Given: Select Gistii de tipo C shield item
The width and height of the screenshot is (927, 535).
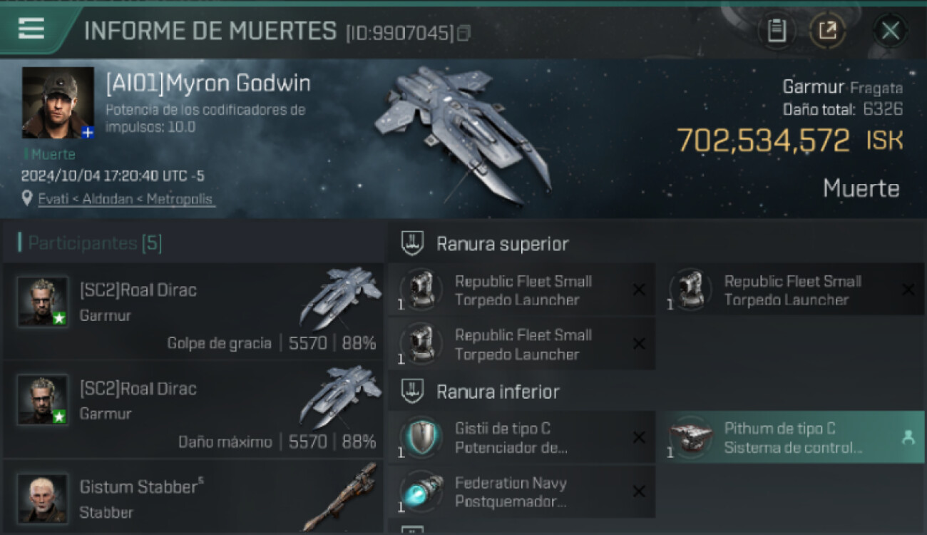Looking at the screenshot, I should pyautogui.click(x=521, y=437).
